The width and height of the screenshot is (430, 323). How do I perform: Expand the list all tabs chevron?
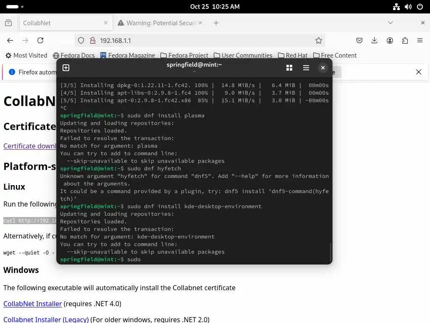coord(391,23)
